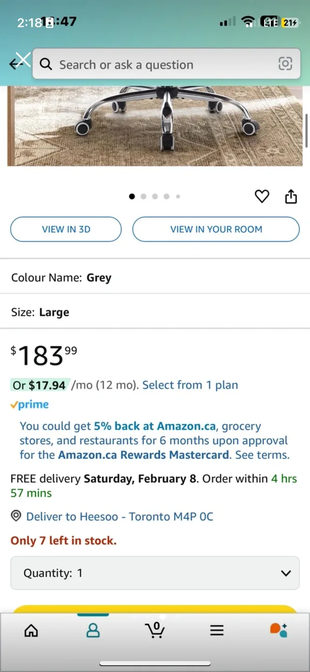The width and height of the screenshot is (310, 672).
Task: Open the Home tab icon
Action: point(31,630)
